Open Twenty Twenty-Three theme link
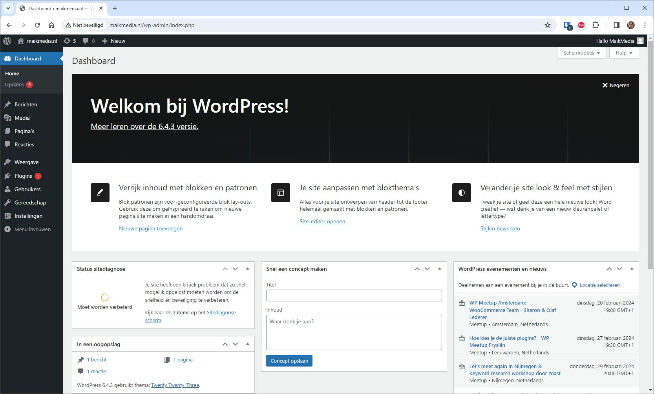Viewport: 654px width, 394px height. click(x=175, y=385)
